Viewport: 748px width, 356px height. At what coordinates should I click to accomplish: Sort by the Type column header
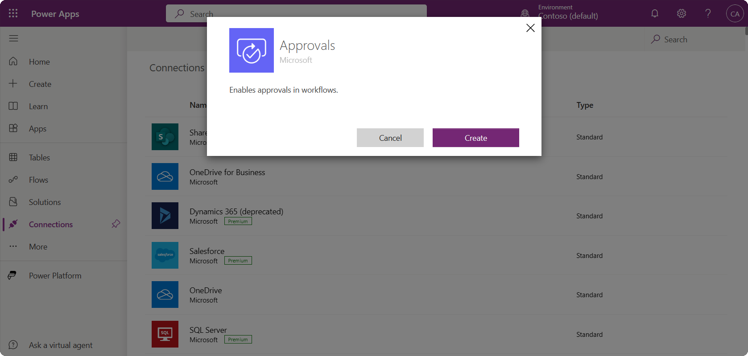point(585,105)
